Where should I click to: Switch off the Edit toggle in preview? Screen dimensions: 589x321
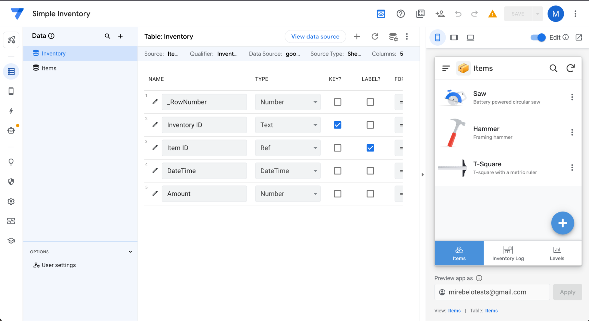coord(538,37)
